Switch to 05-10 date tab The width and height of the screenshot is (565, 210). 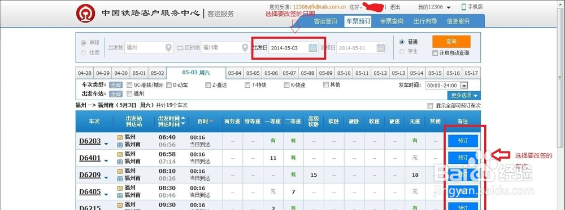click(x=344, y=73)
